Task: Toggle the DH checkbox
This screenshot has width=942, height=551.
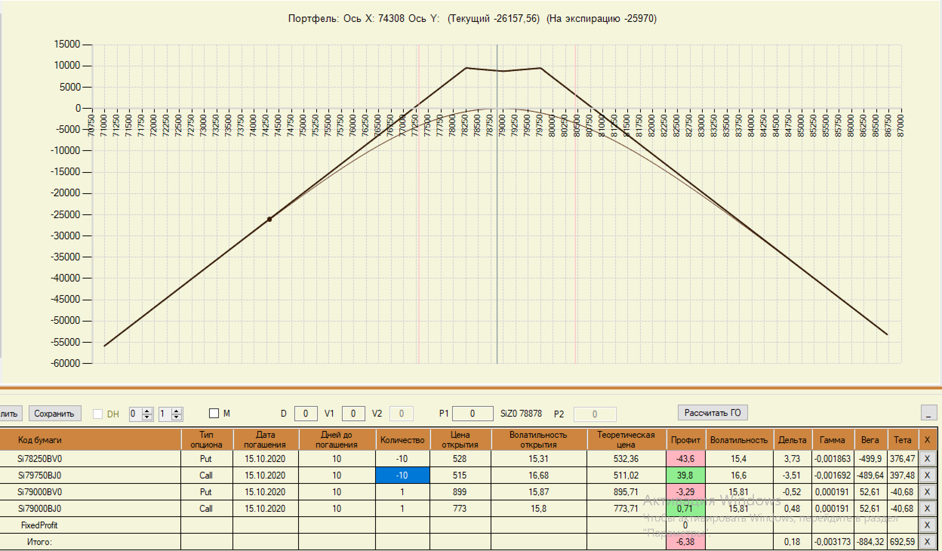Action: coord(98,414)
